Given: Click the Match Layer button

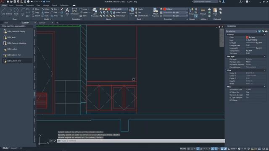Looking at the screenshot, I should pyautogui.click(x=119, y=16).
